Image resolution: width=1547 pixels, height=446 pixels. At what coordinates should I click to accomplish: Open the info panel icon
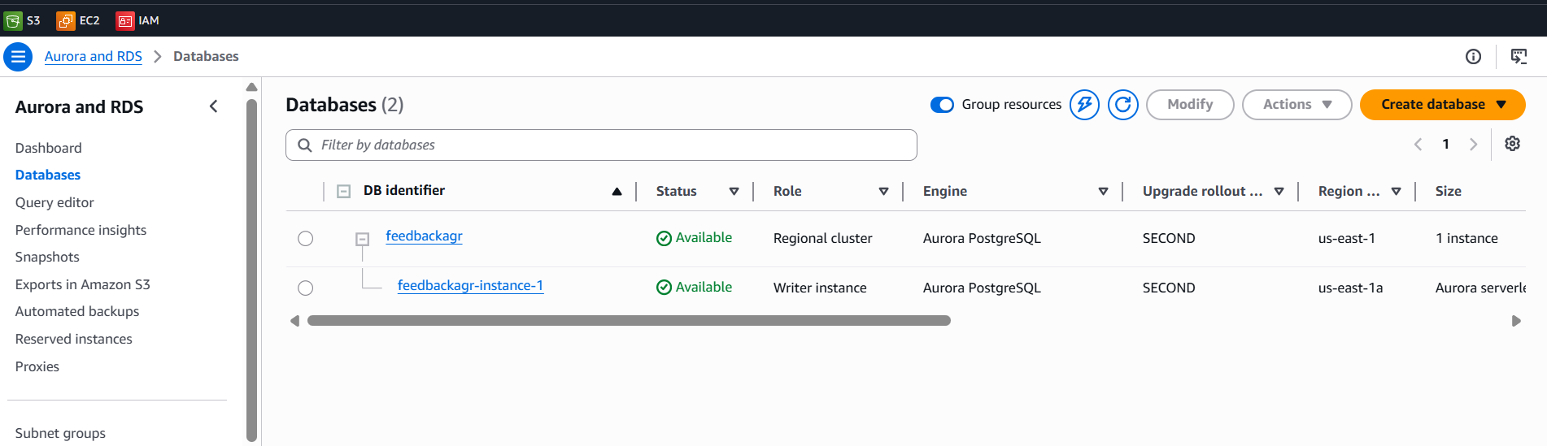[1473, 56]
